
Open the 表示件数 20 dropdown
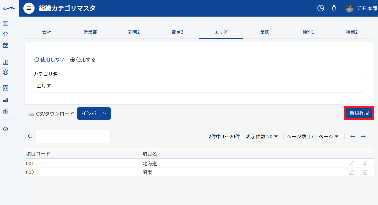point(262,137)
